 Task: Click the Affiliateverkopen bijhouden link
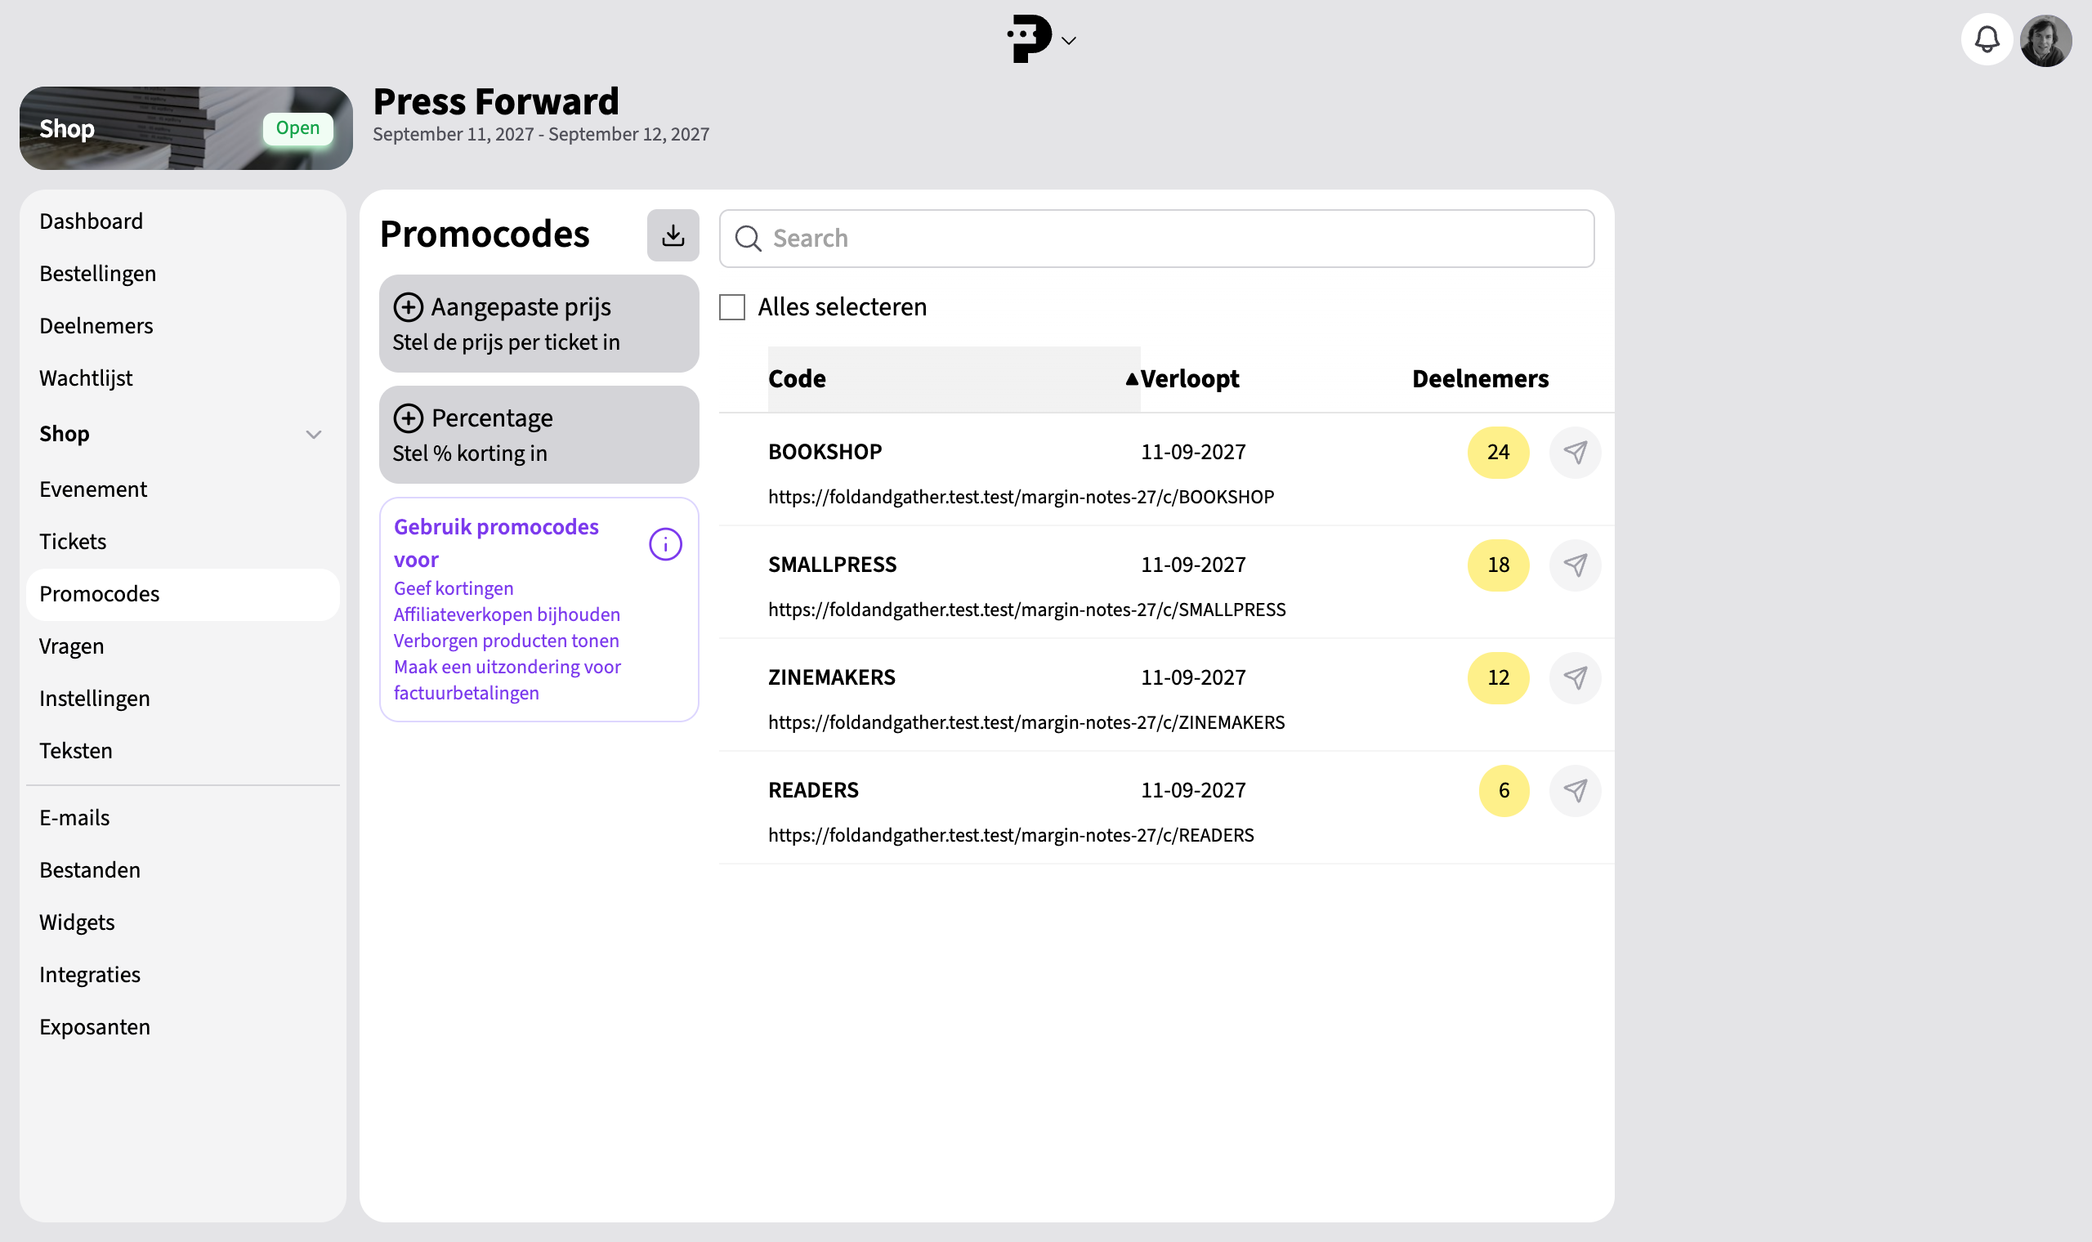[x=507, y=614]
